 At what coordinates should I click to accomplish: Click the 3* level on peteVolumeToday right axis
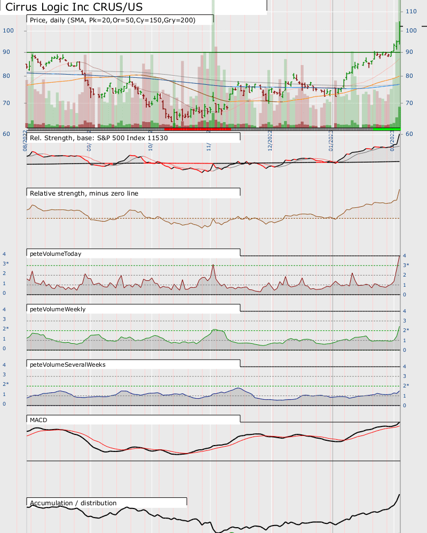(x=406, y=265)
